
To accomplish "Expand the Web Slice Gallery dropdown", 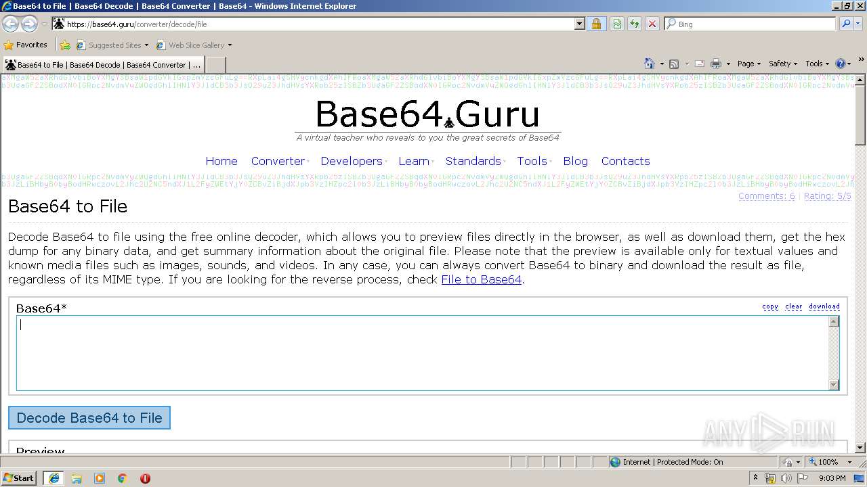I will click(x=230, y=45).
